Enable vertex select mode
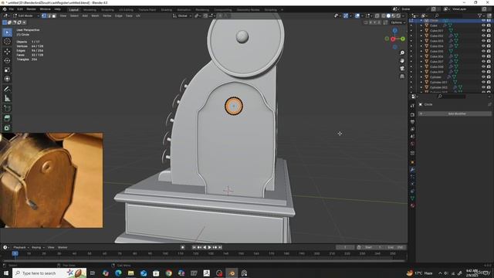Screen dimensions: 494x278 click(x=44, y=15)
